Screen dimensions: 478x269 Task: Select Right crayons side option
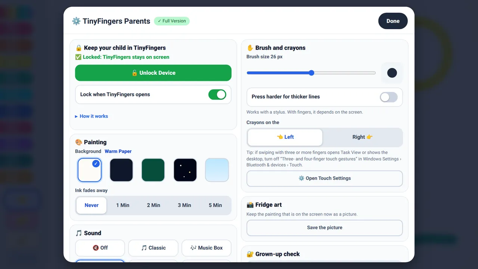[x=363, y=137]
